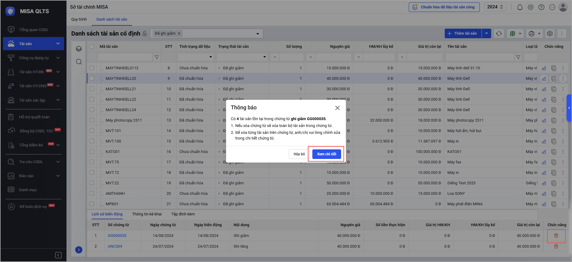Click the notification bell icon

[520, 7]
